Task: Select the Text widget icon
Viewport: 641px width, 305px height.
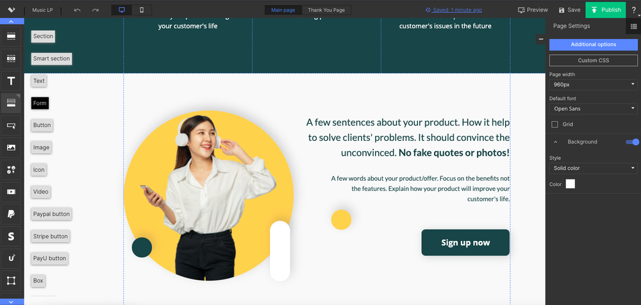Action: click(x=11, y=81)
